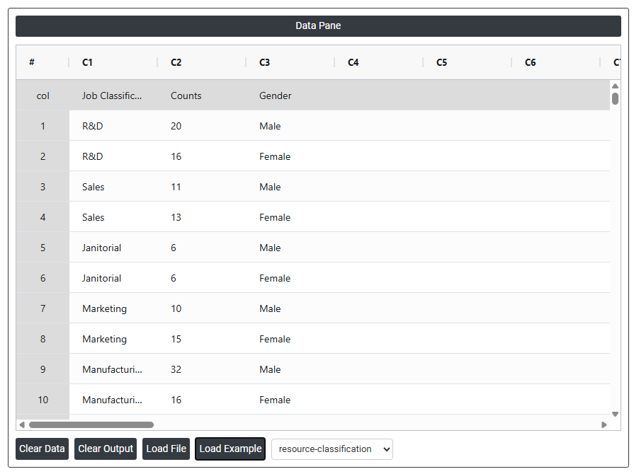
Task: Select the C2 column header
Action: pyautogui.click(x=176, y=62)
